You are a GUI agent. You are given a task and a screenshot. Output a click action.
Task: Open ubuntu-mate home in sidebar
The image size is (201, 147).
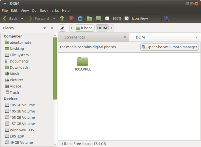click(x=18, y=42)
